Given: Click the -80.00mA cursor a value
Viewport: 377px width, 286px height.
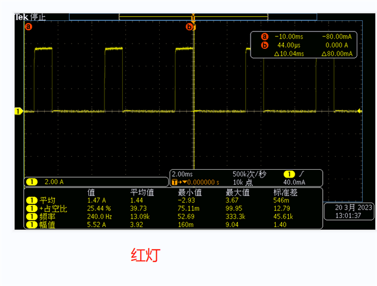Looking at the screenshot, I should pos(337,37).
